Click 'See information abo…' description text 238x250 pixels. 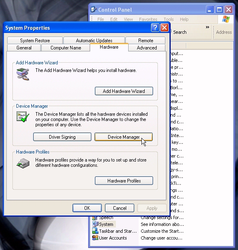[162, 224]
